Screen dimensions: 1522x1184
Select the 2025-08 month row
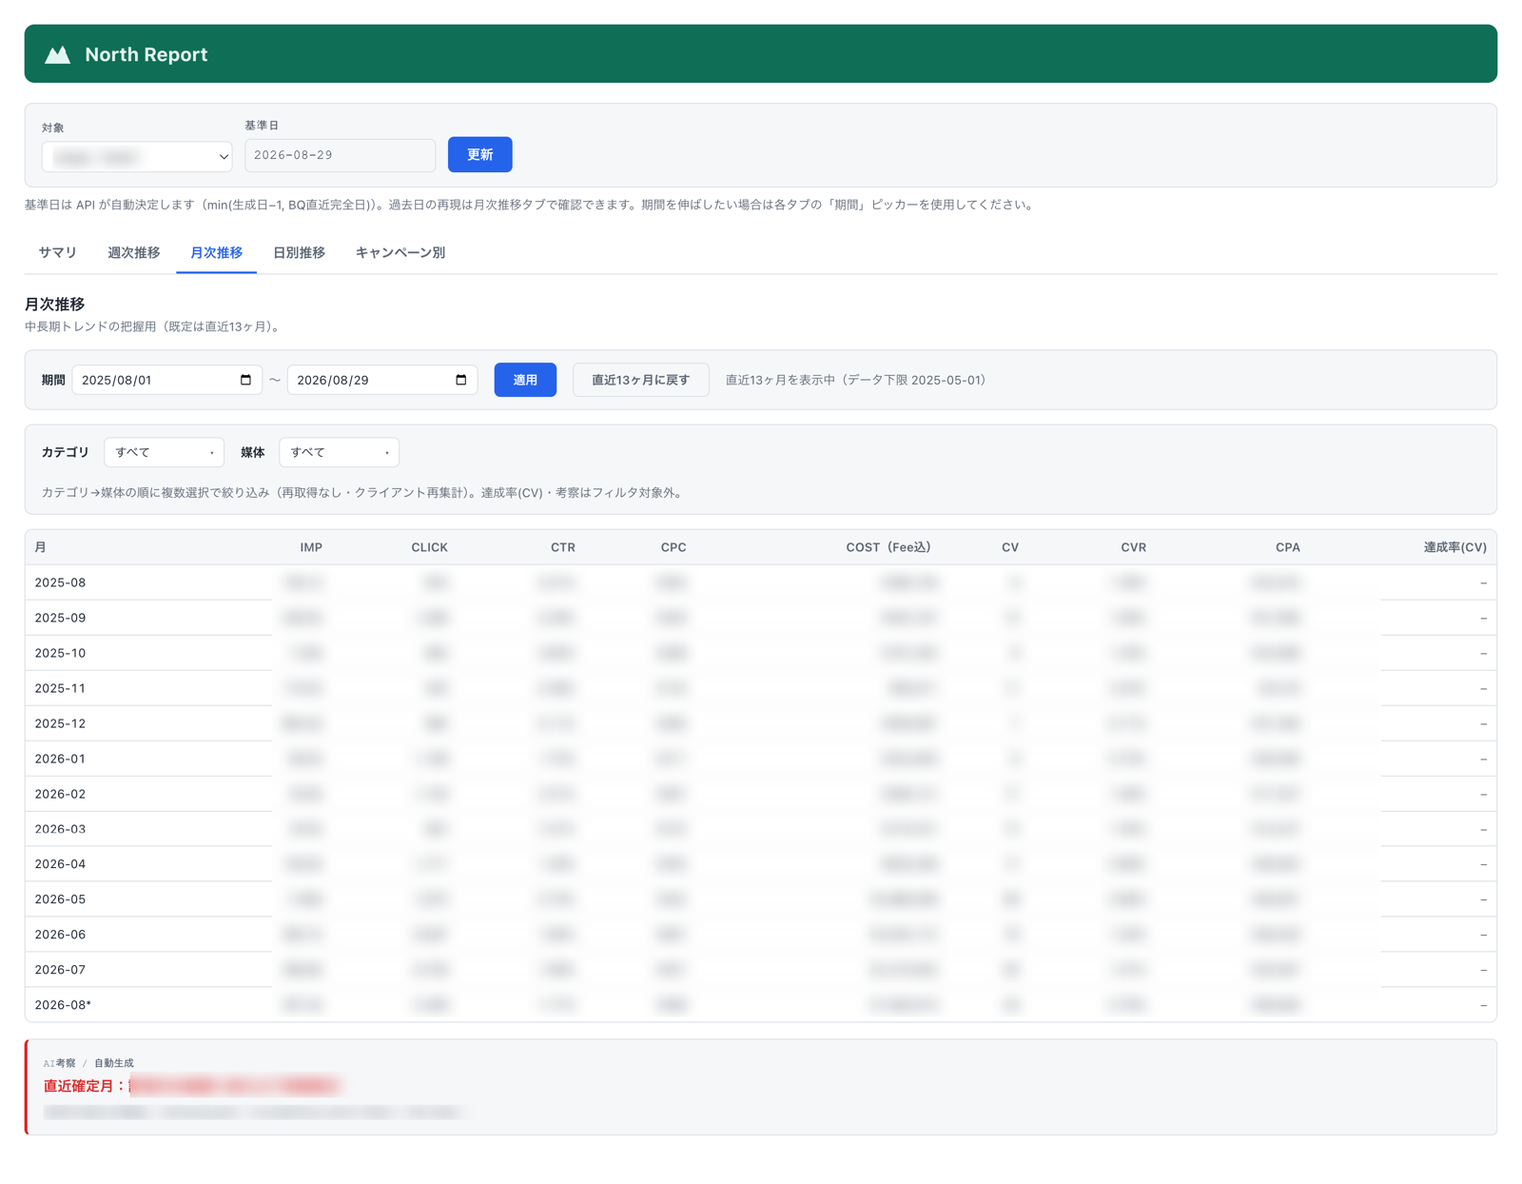(761, 582)
